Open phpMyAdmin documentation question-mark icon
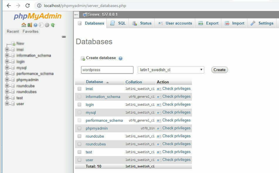This screenshot has width=279, height=173. tap(35, 25)
